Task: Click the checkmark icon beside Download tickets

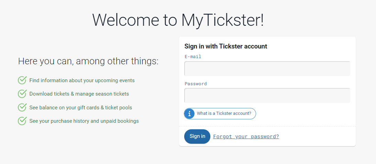Action: (x=22, y=94)
